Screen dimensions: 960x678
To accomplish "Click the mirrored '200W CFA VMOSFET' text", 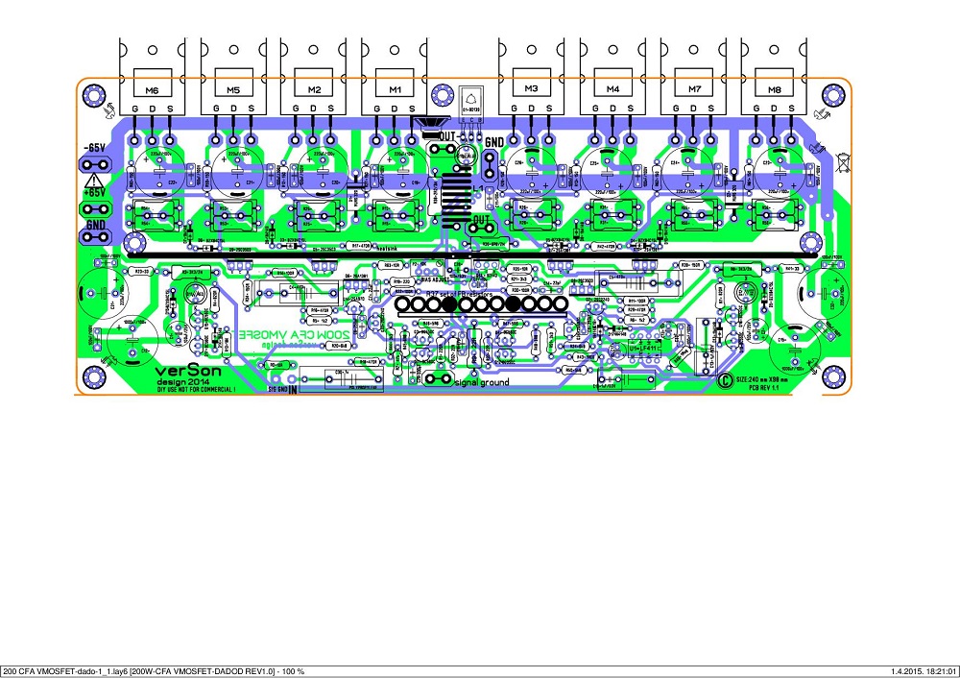I will coord(293,335).
